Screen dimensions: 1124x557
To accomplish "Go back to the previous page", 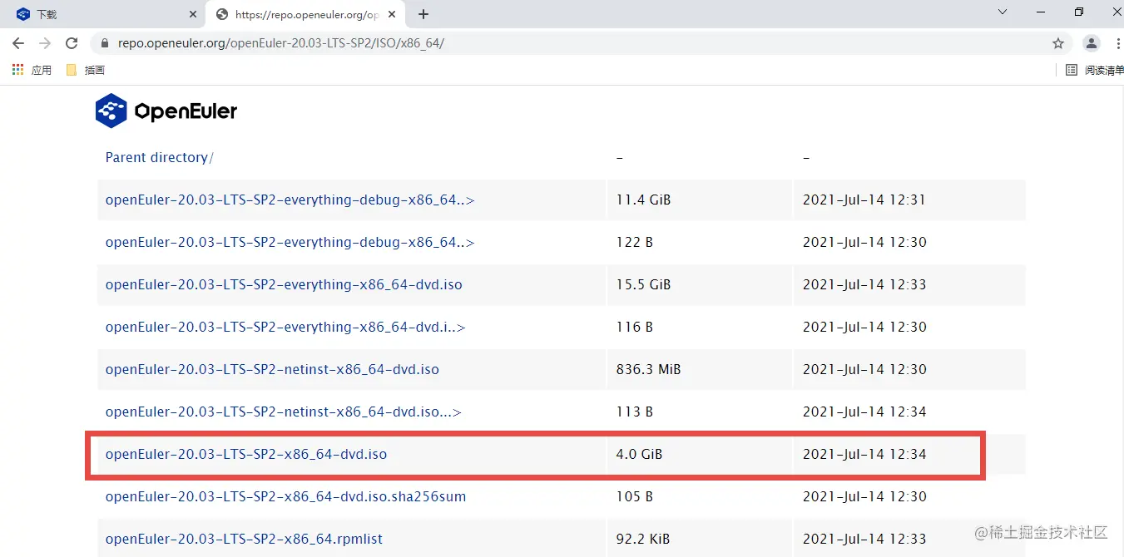I will [x=18, y=43].
